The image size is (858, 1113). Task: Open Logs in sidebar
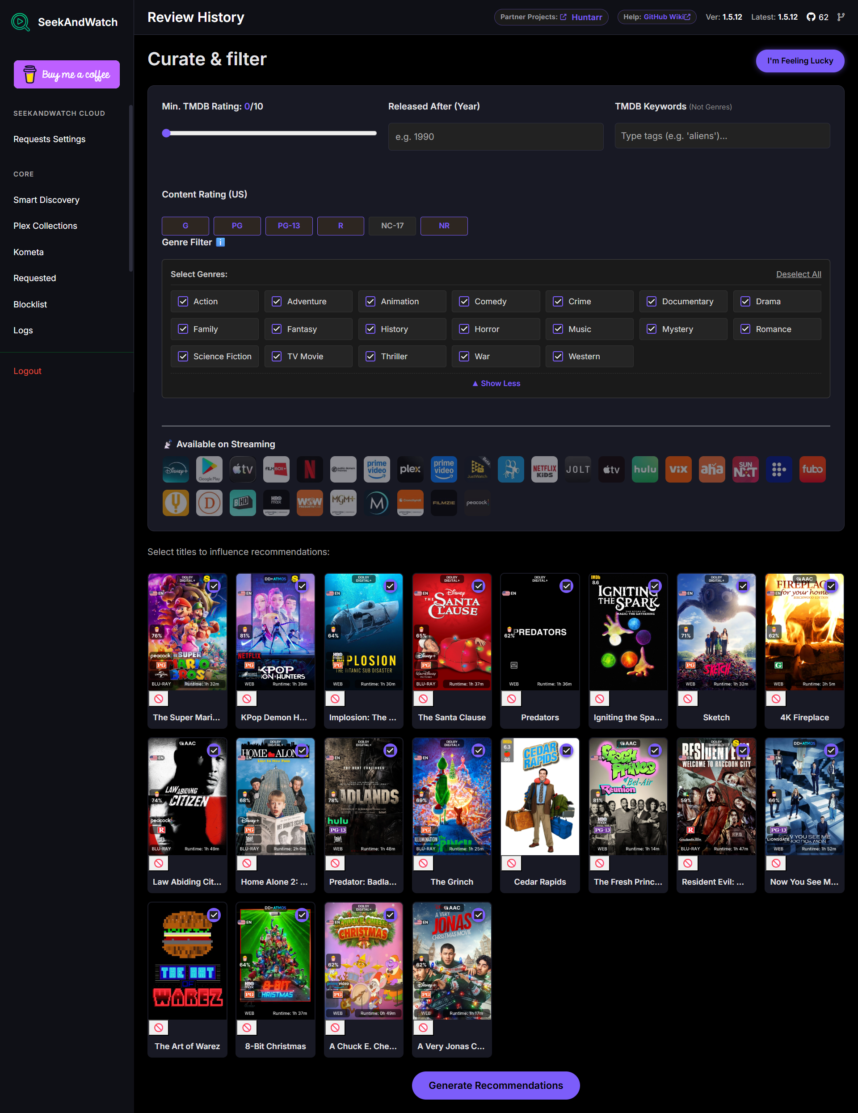pyautogui.click(x=23, y=330)
